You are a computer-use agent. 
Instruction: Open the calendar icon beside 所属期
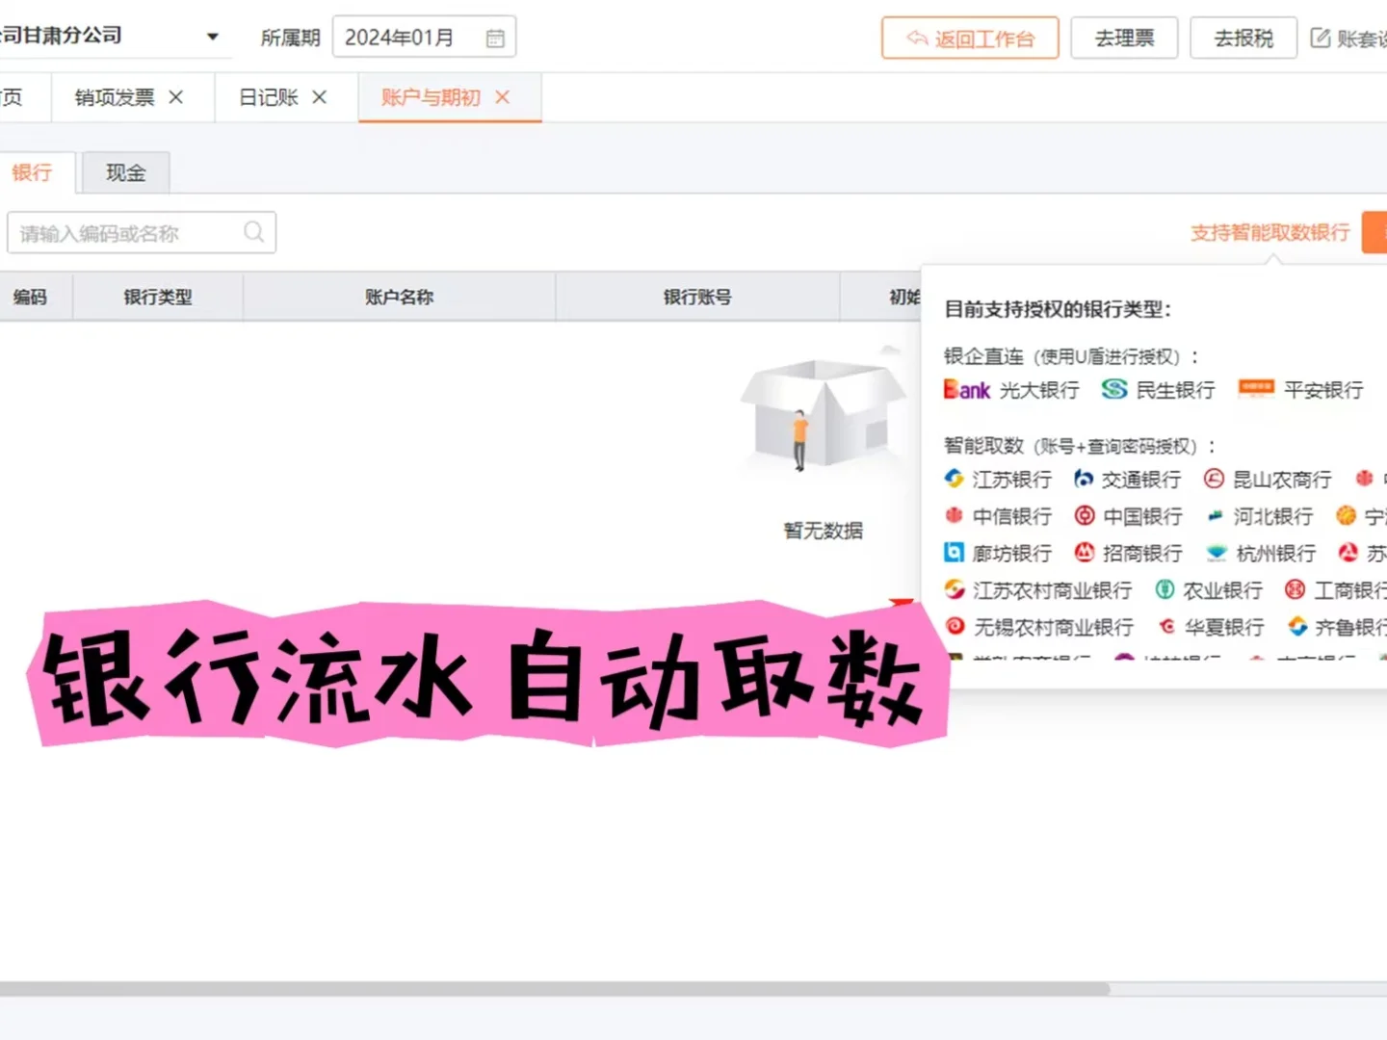(x=495, y=37)
